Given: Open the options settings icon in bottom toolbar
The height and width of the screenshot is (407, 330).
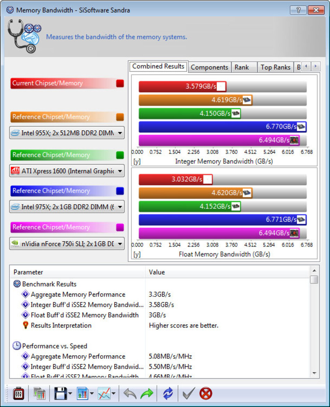Looking at the screenshot, I should click(x=19, y=393).
